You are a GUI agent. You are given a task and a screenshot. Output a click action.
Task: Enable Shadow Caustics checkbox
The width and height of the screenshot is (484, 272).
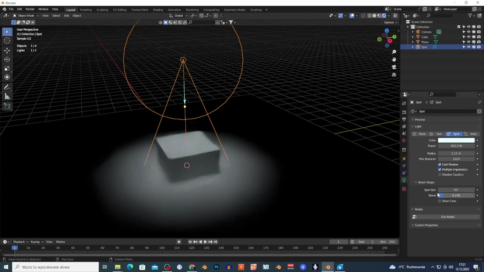click(440, 175)
